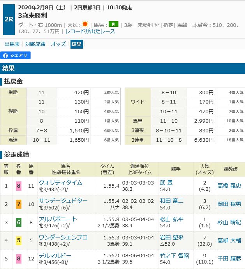Open trainer 高橋 義忠's page

(229, 186)
